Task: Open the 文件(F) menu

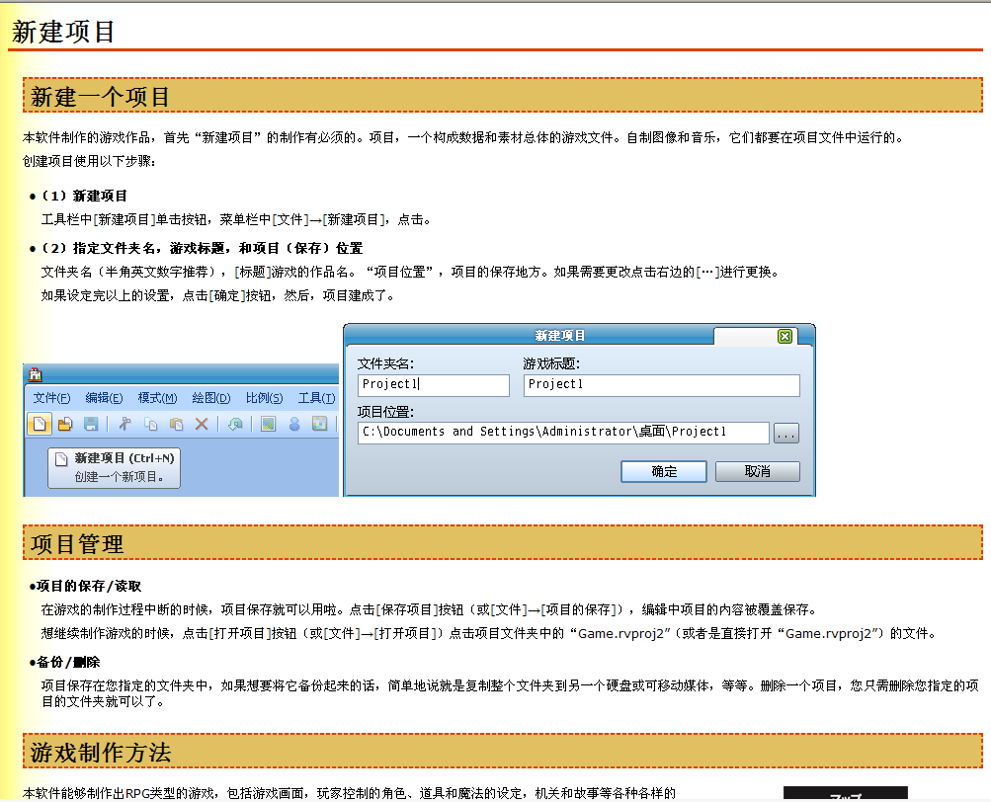Action: tap(51, 398)
